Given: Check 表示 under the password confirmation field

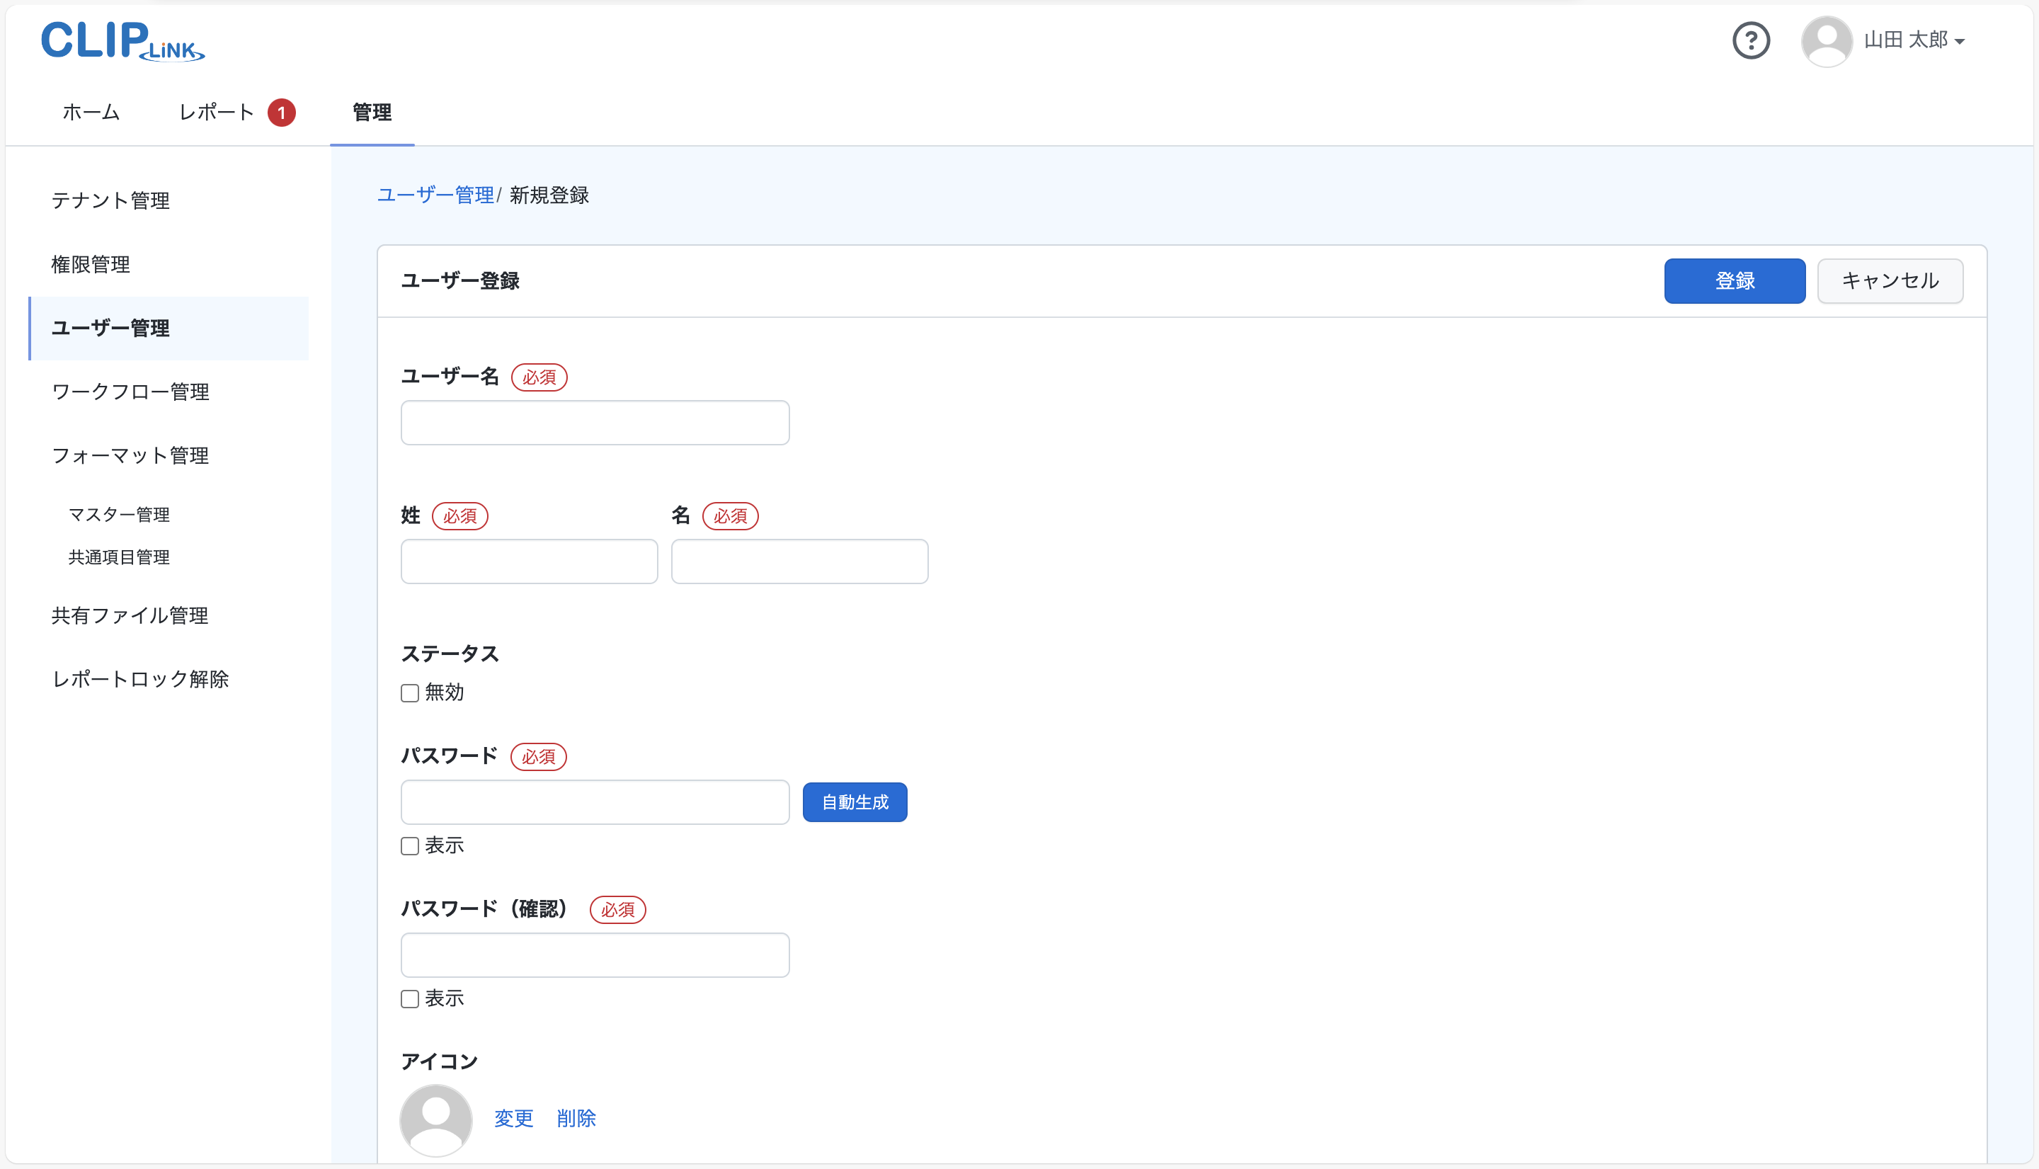Looking at the screenshot, I should click(409, 999).
